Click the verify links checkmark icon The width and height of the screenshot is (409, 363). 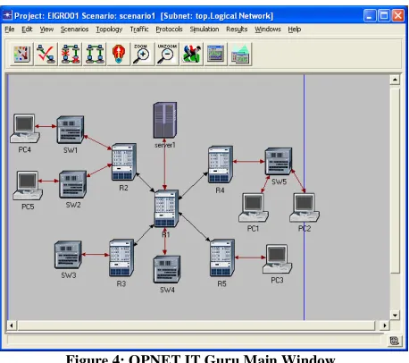pos(46,54)
